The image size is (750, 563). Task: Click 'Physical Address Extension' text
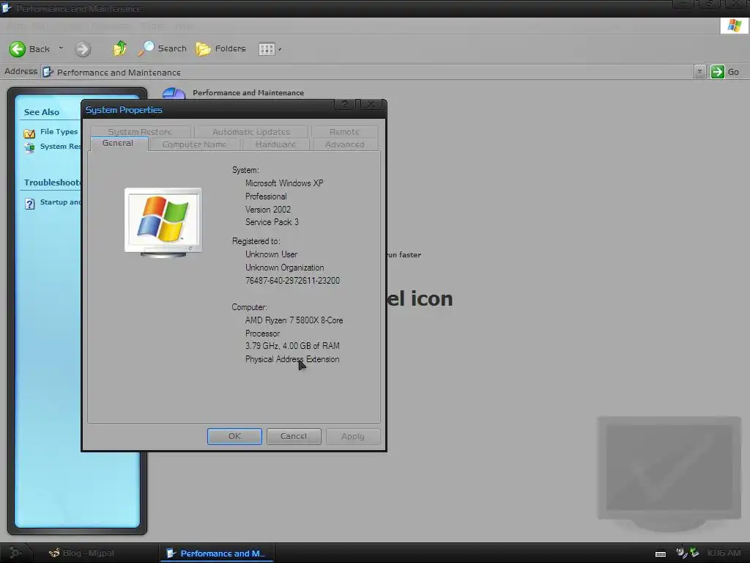(292, 359)
